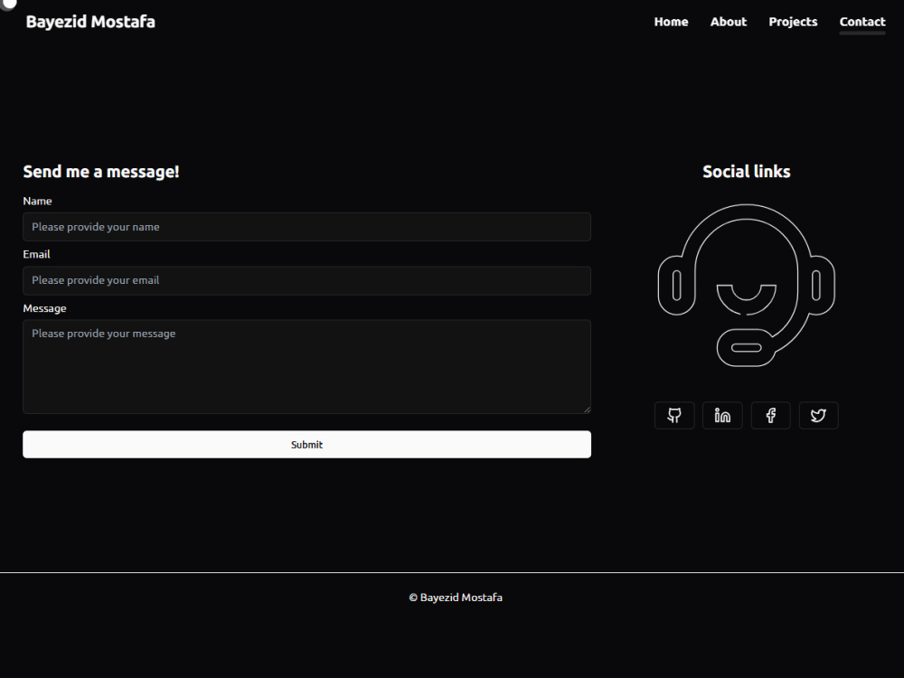904x678 pixels.
Task: Click the 'Name' field label
Action: tap(37, 202)
